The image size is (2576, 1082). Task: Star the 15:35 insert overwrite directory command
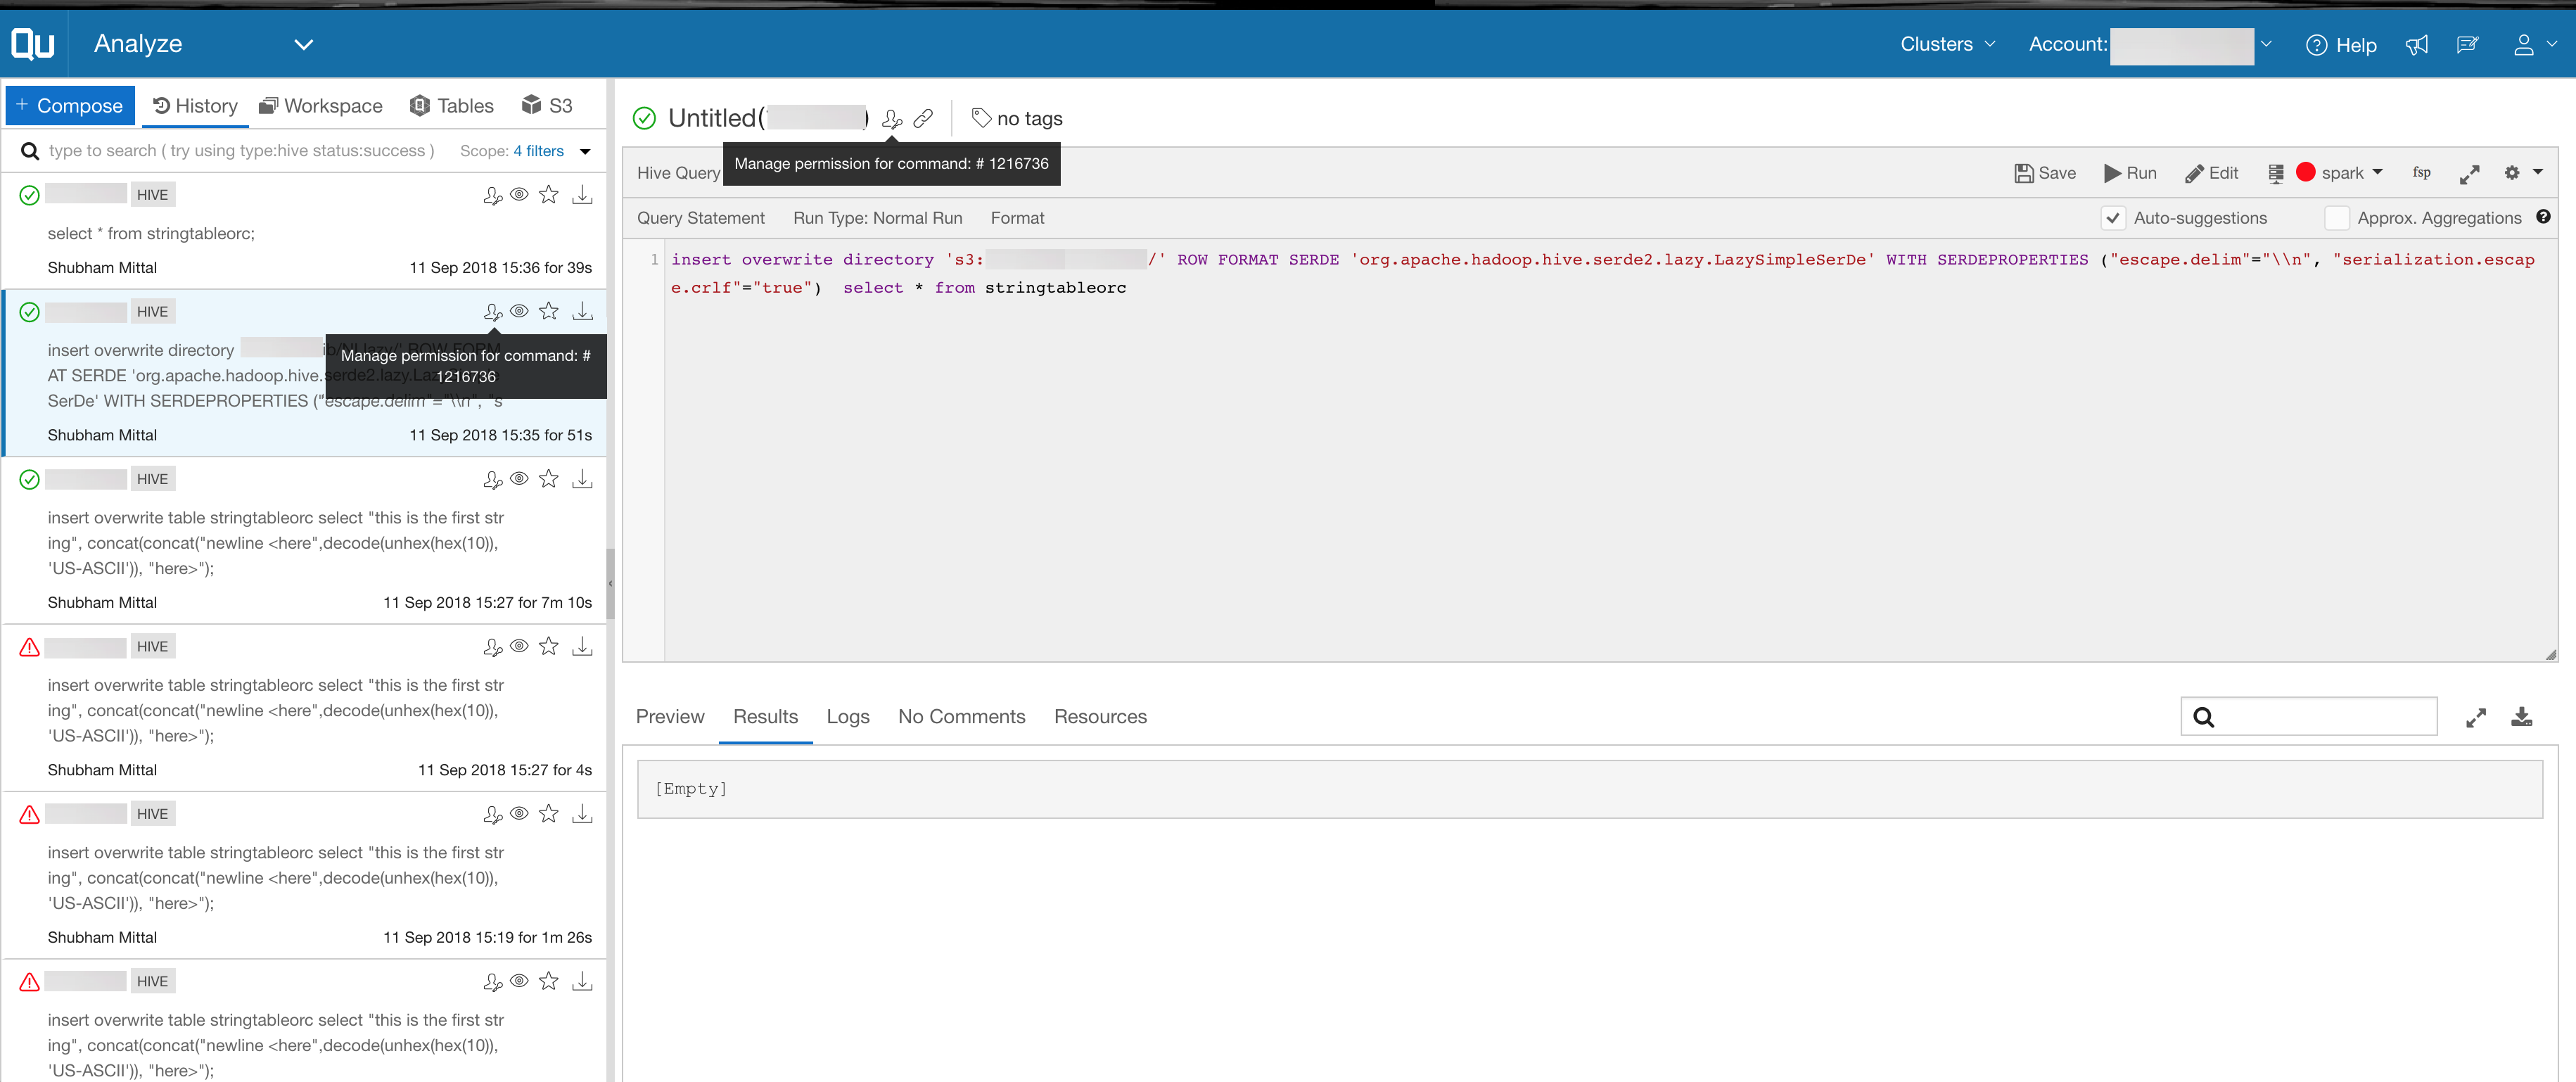point(548,312)
